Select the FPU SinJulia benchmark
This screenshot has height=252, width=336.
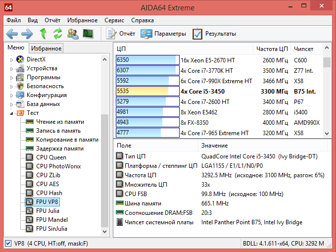(x=51, y=229)
